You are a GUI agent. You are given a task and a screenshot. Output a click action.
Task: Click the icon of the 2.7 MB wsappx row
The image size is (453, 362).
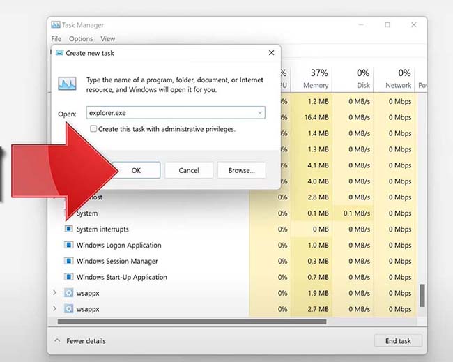(x=68, y=309)
